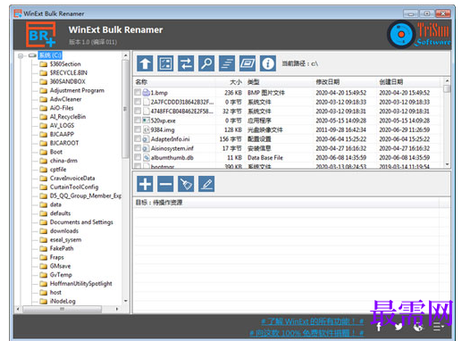Click the folder tree scroll-down arrow
The height and width of the screenshot is (341, 470).
126,301
